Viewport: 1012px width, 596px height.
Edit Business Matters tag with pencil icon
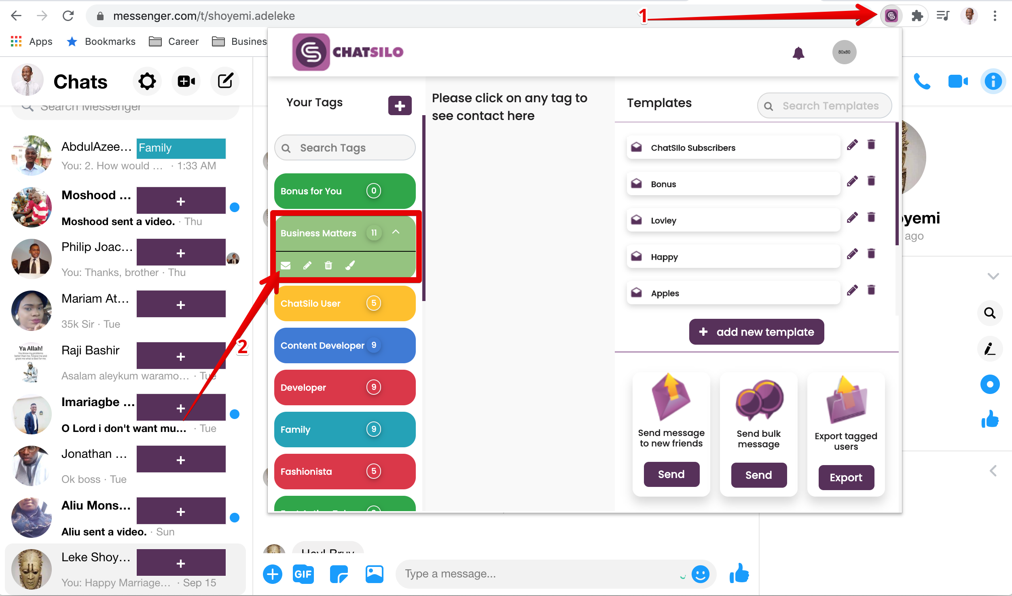tap(307, 265)
